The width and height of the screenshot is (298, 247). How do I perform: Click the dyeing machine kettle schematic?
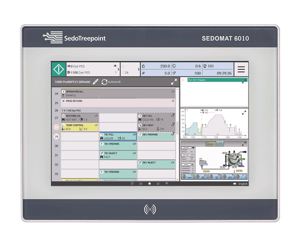tap(234, 159)
